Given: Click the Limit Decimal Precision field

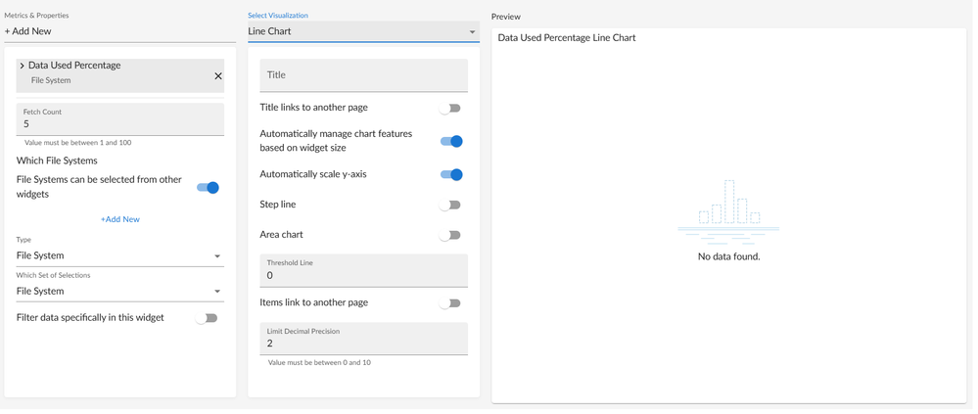Looking at the screenshot, I should pyautogui.click(x=363, y=344).
